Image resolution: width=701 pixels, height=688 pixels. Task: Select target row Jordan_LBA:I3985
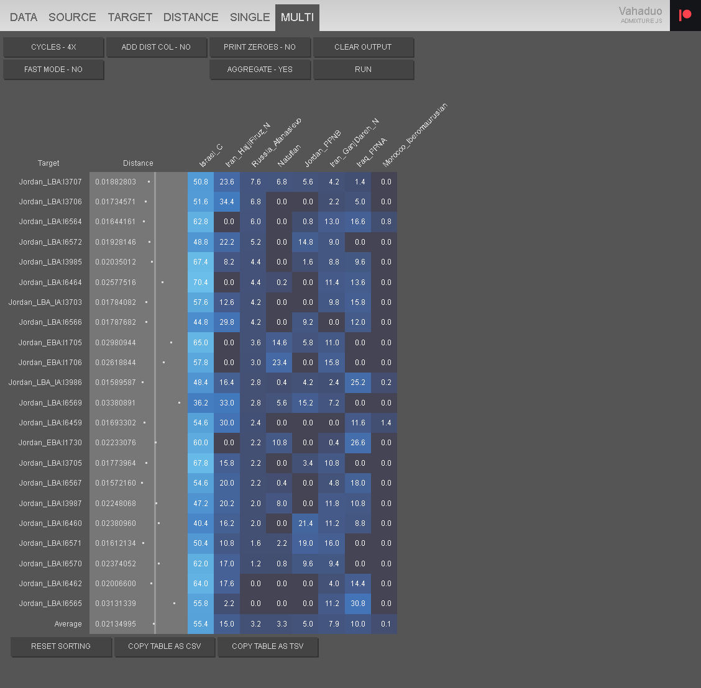tap(50, 262)
